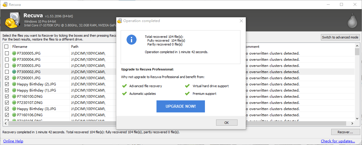This screenshot has width=362, height=145.
Task: Click the Virtual hard drive support checkmark
Action: 187,86
